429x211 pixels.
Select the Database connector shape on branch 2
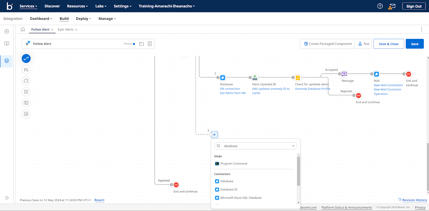click(x=223, y=78)
